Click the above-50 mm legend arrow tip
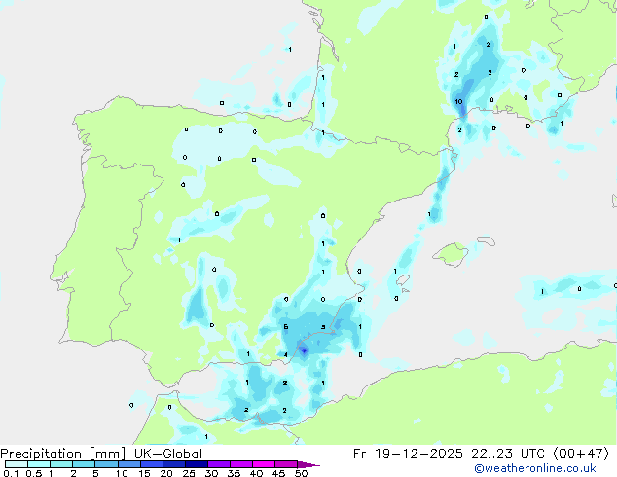The image size is (617, 477). point(308,464)
